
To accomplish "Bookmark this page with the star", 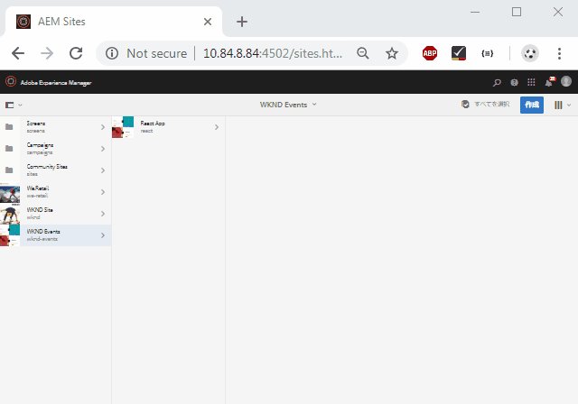I will click(x=392, y=53).
